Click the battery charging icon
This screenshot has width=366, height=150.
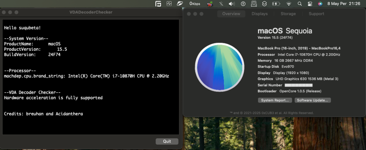point(276,4)
